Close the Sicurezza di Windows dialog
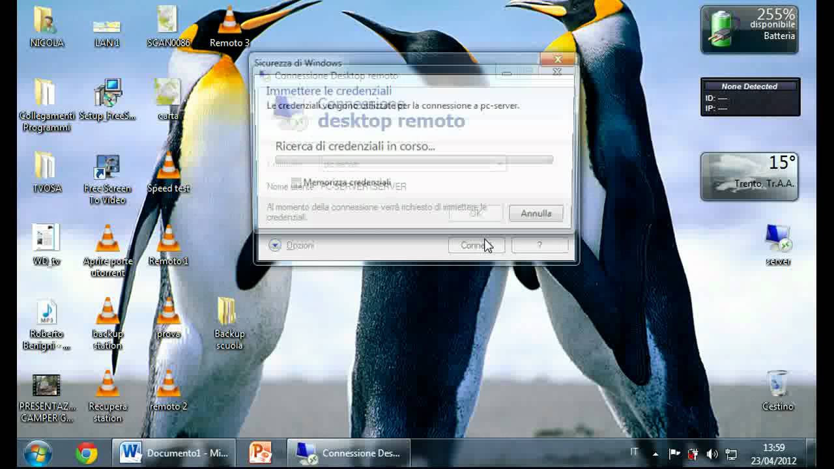Image resolution: width=834 pixels, height=469 pixels. coord(558,59)
